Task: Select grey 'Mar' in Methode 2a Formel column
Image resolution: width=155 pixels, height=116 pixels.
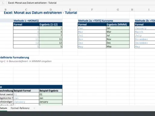Action: coord(92,32)
